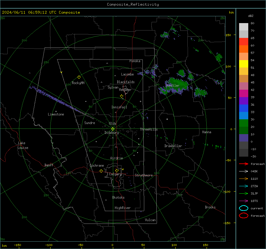This screenshot has height=249, width=266.
Task: Click the yellow diamond marker near RockyMH
Action: [79, 77]
